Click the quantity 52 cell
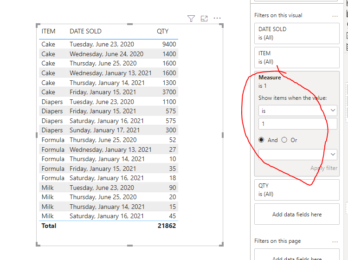The width and height of the screenshot is (348, 260). click(x=173, y=140)
